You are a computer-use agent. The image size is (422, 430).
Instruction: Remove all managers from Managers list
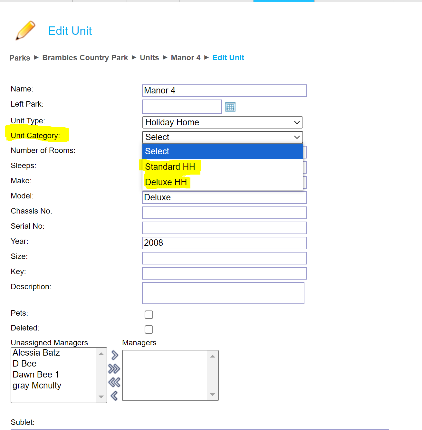(x=114, y=382)
